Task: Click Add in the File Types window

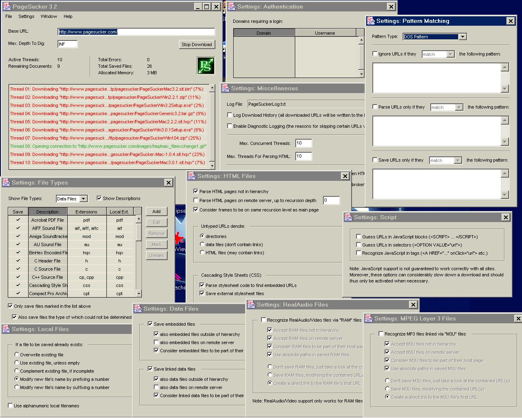Action: [x=157, y=211]
